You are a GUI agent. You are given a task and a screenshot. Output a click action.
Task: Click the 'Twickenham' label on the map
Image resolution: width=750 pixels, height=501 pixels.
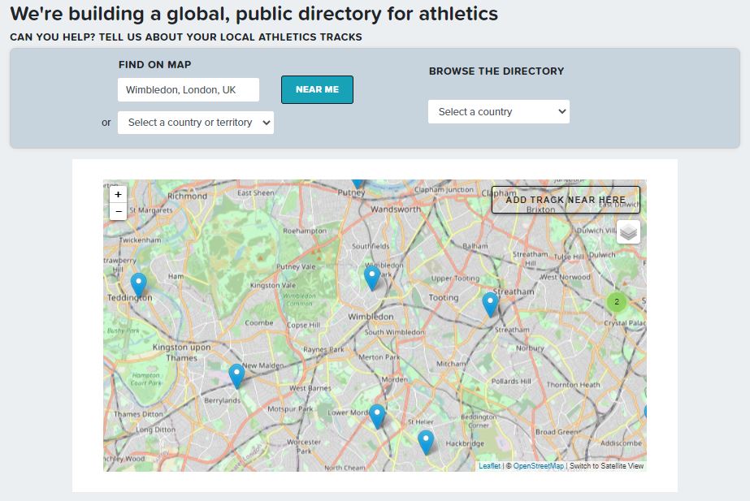coord(140,240)
